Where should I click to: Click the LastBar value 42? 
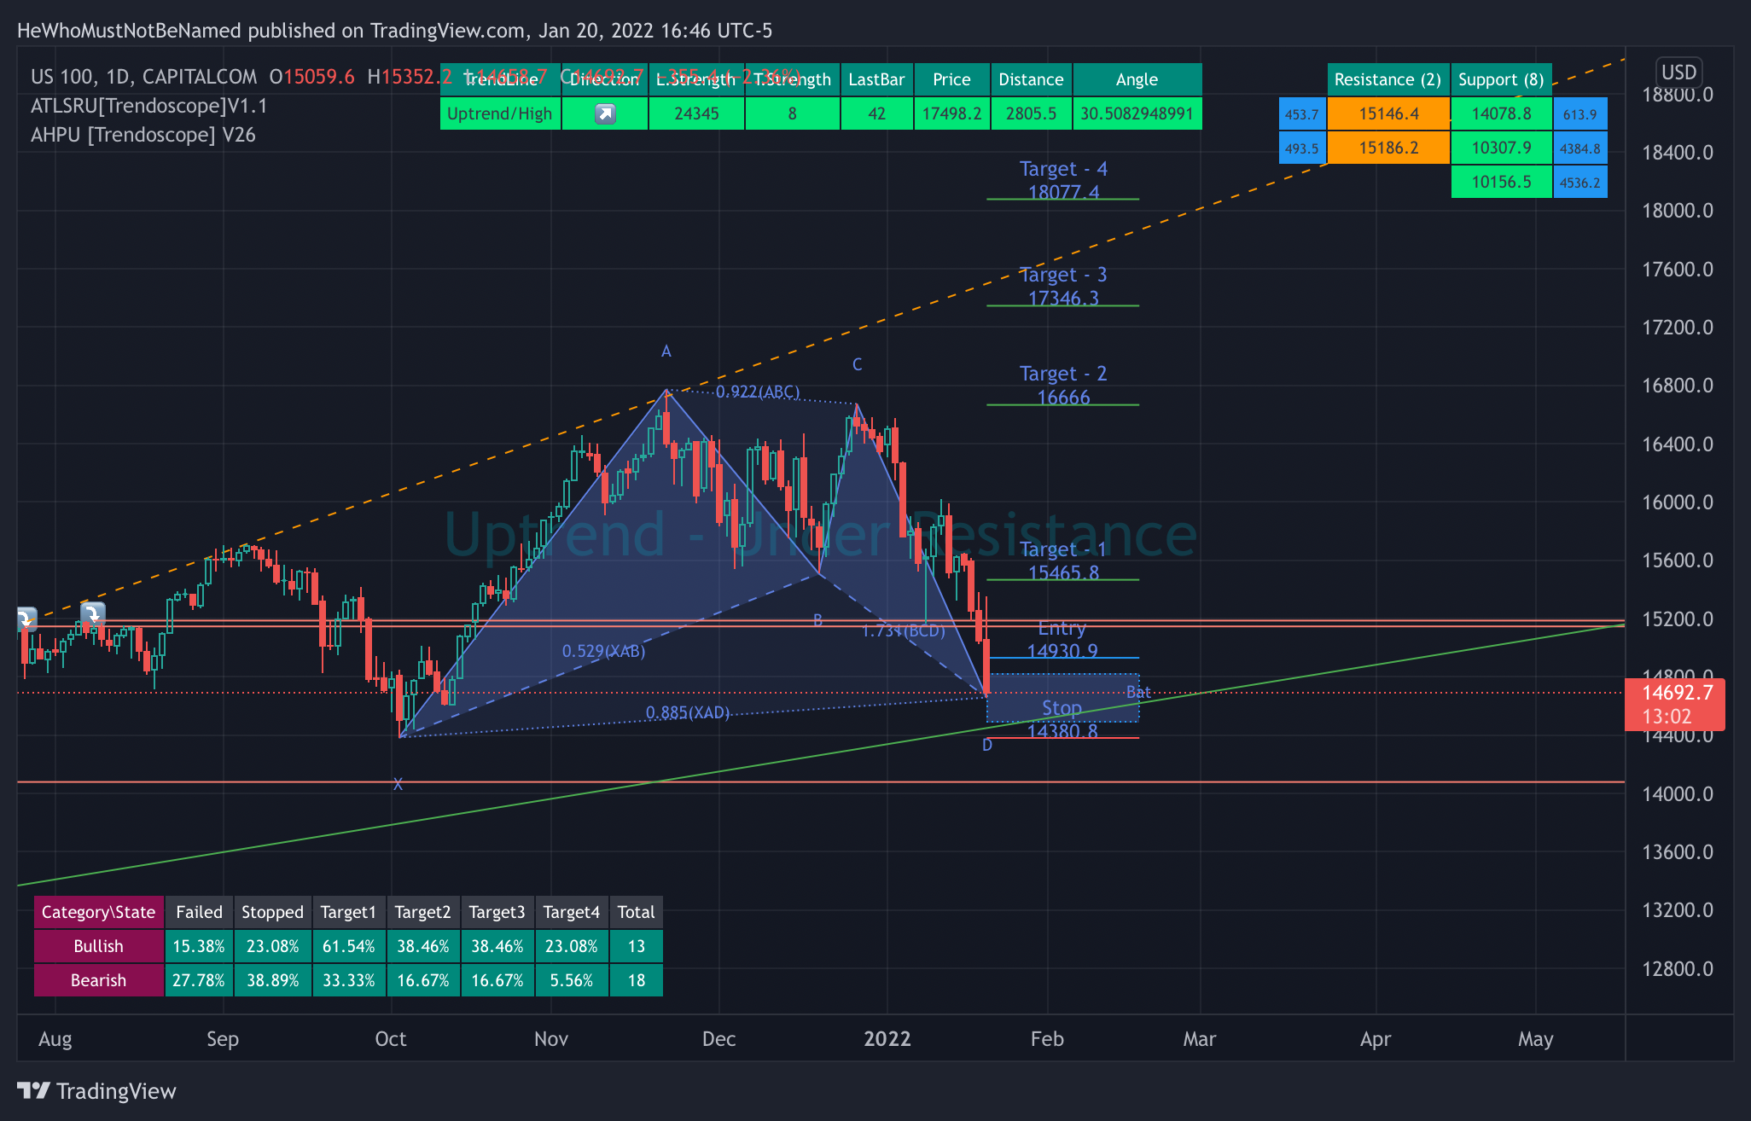tap(876, 113)
